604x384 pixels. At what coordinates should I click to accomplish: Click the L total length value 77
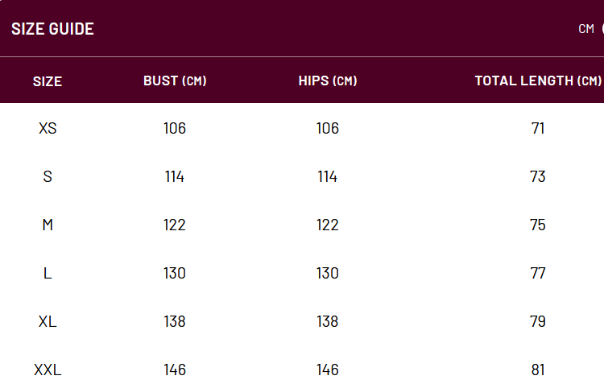click(538, 273)
